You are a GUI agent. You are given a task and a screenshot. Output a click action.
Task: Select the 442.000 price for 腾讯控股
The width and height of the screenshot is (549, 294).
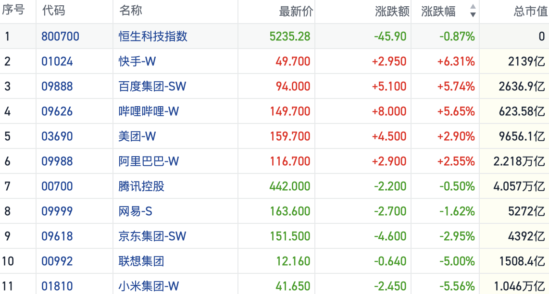pos(290,186)
